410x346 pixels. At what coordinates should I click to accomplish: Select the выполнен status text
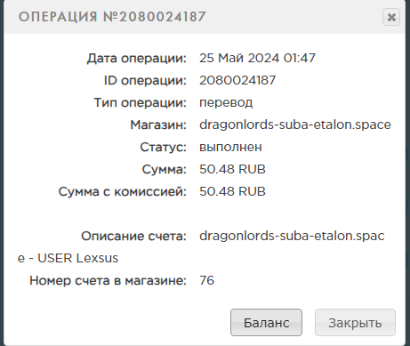(230, 147)
